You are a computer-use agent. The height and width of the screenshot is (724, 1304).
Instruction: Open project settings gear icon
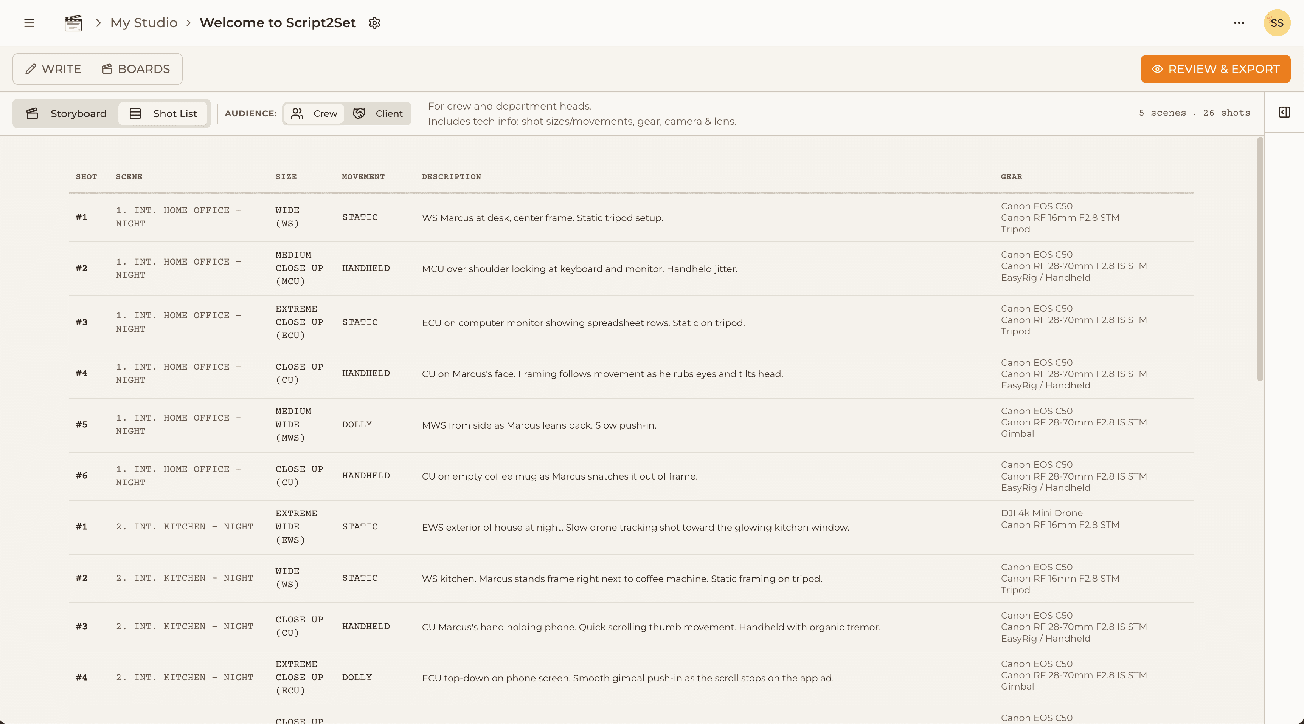(374, 23)
